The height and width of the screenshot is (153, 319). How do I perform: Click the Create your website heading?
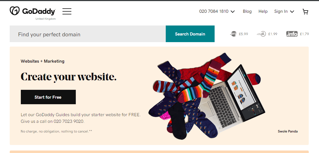69,77
